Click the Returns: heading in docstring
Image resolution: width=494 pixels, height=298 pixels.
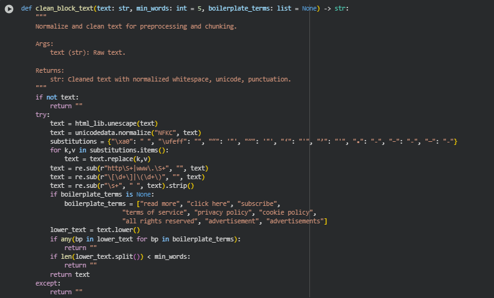coord(50,71)
